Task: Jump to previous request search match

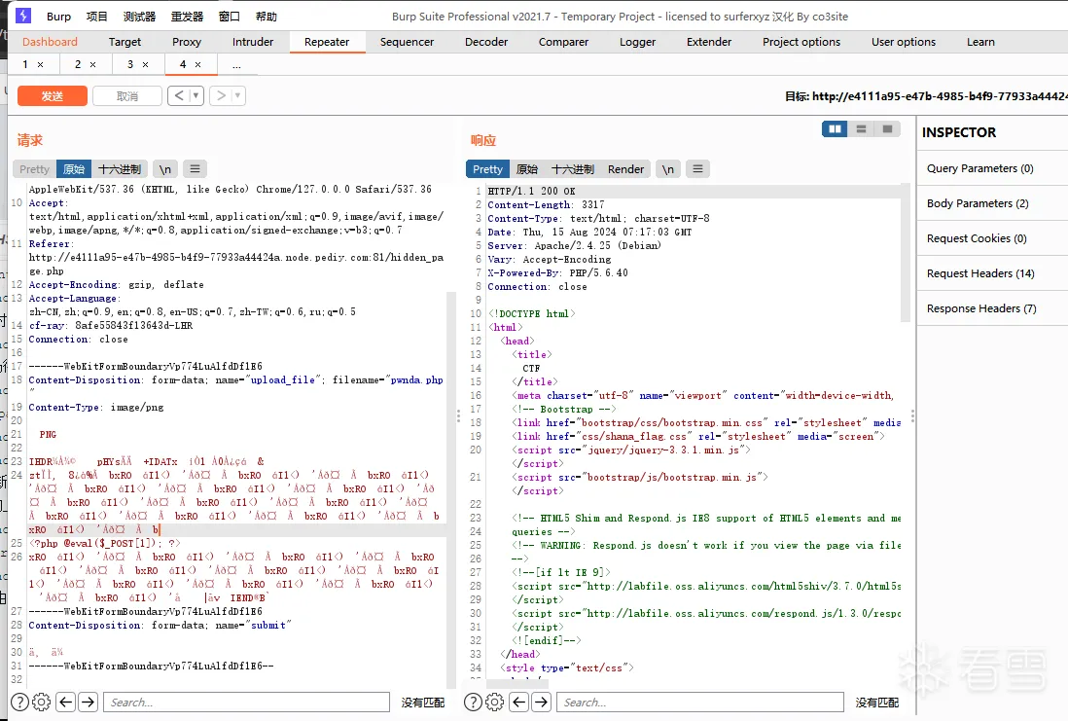Action: click(x=66, y=702)
